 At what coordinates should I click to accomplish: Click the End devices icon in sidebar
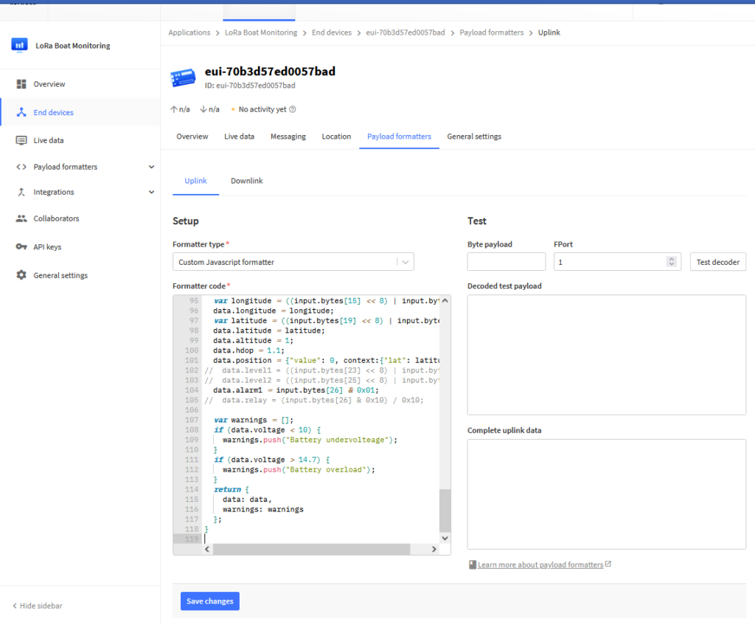(21, 112)
